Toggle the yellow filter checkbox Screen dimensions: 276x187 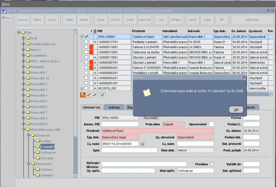tap(89, 95)
